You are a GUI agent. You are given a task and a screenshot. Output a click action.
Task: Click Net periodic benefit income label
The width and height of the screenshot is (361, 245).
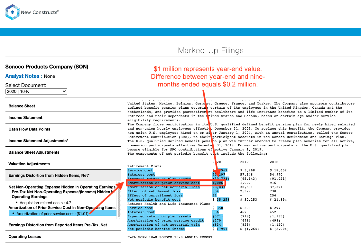click(156, 229)
